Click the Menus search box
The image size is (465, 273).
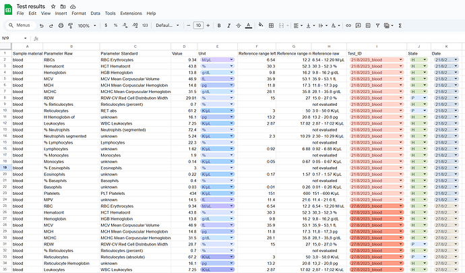pos(20,26)
